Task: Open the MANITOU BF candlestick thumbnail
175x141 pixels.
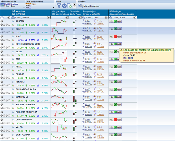Action: 75,98
